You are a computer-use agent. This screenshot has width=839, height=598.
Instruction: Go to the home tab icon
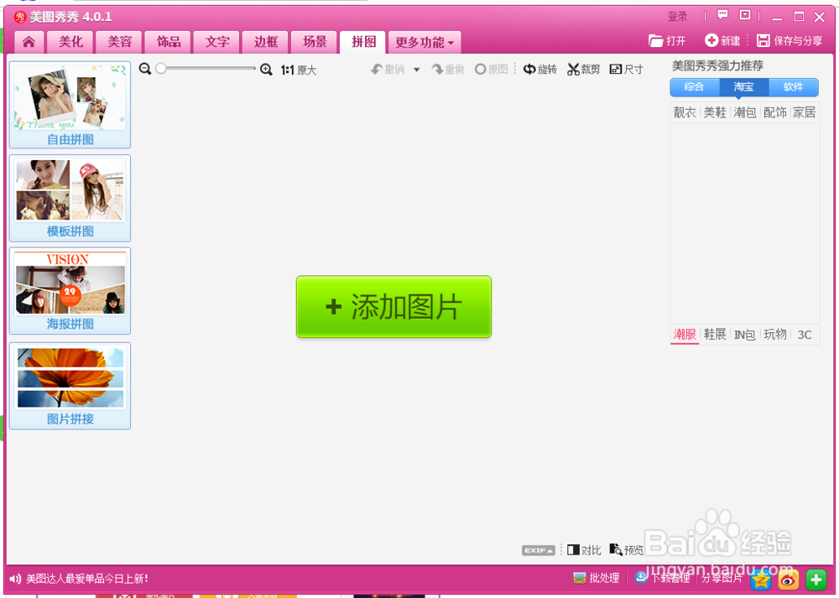pyautogui.click(x=29, y=42)
